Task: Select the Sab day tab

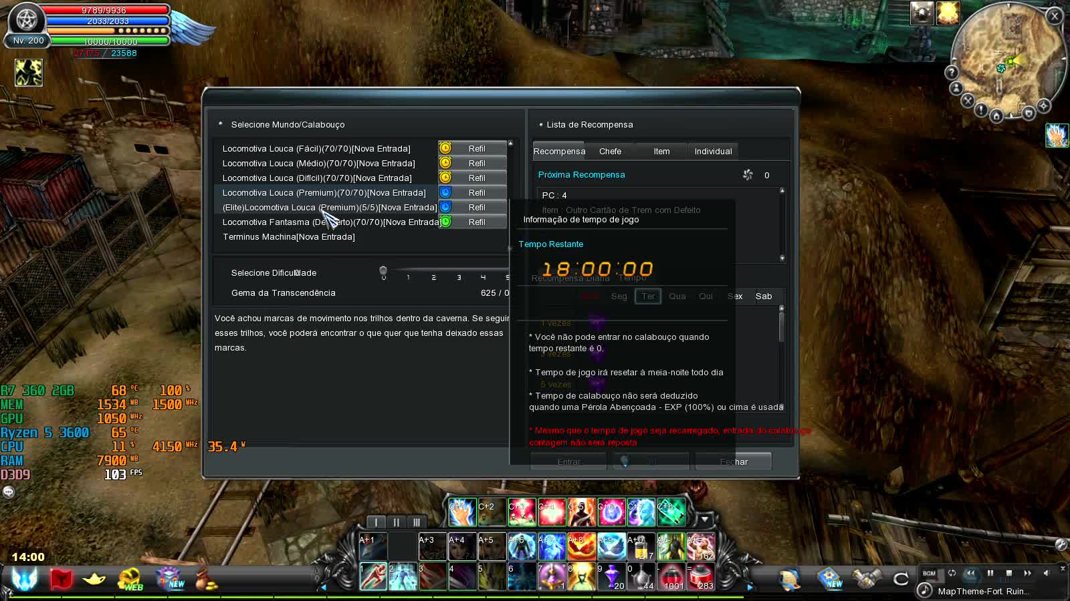Action: [x=764, y=296]
